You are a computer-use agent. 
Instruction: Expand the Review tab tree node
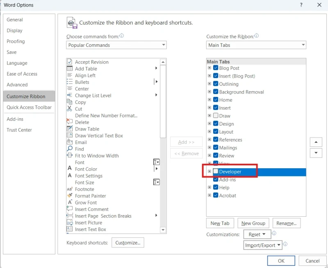point(210,156)
